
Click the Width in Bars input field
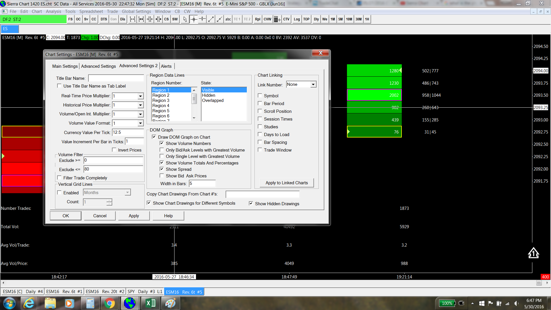point(202,183)
